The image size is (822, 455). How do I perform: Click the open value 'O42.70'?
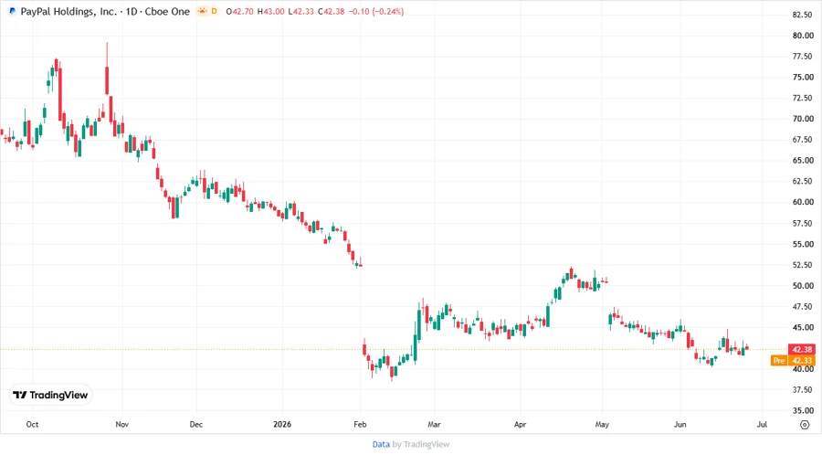click(239, 12)
